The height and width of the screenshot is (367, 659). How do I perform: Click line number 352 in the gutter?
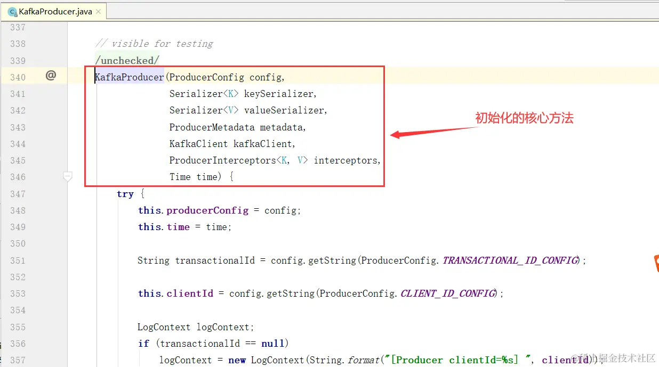click(18, 277)
